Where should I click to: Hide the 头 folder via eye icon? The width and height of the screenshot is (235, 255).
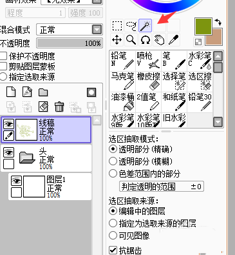pos(9,152)
